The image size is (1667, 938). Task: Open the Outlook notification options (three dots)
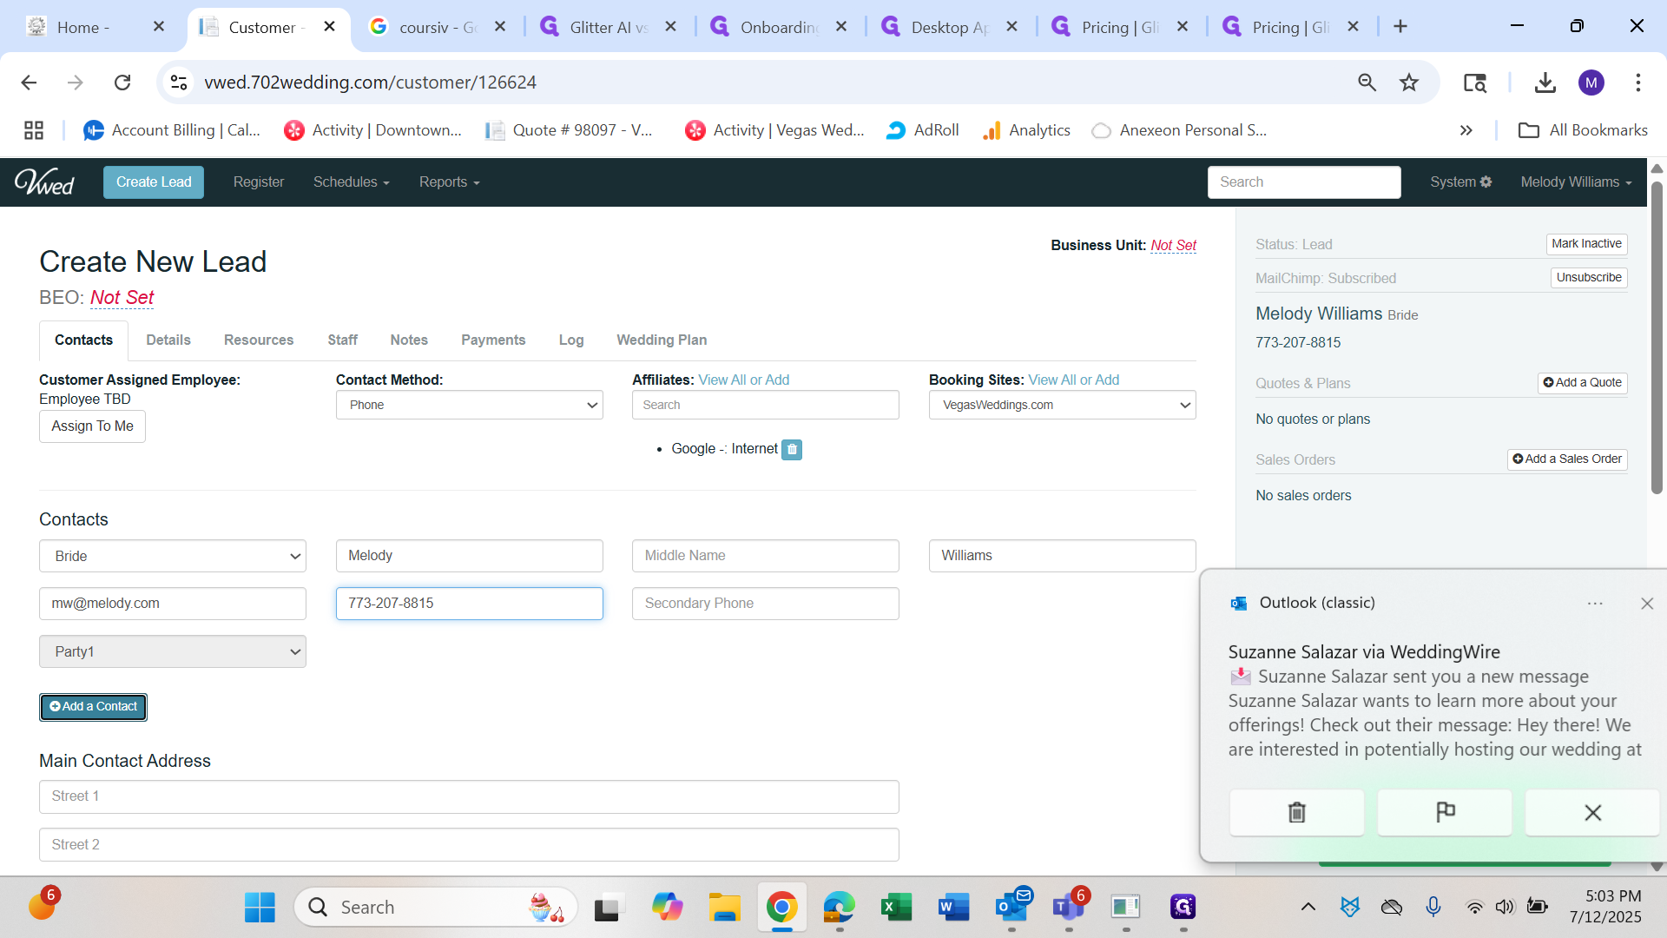[x=1595, y=604]
